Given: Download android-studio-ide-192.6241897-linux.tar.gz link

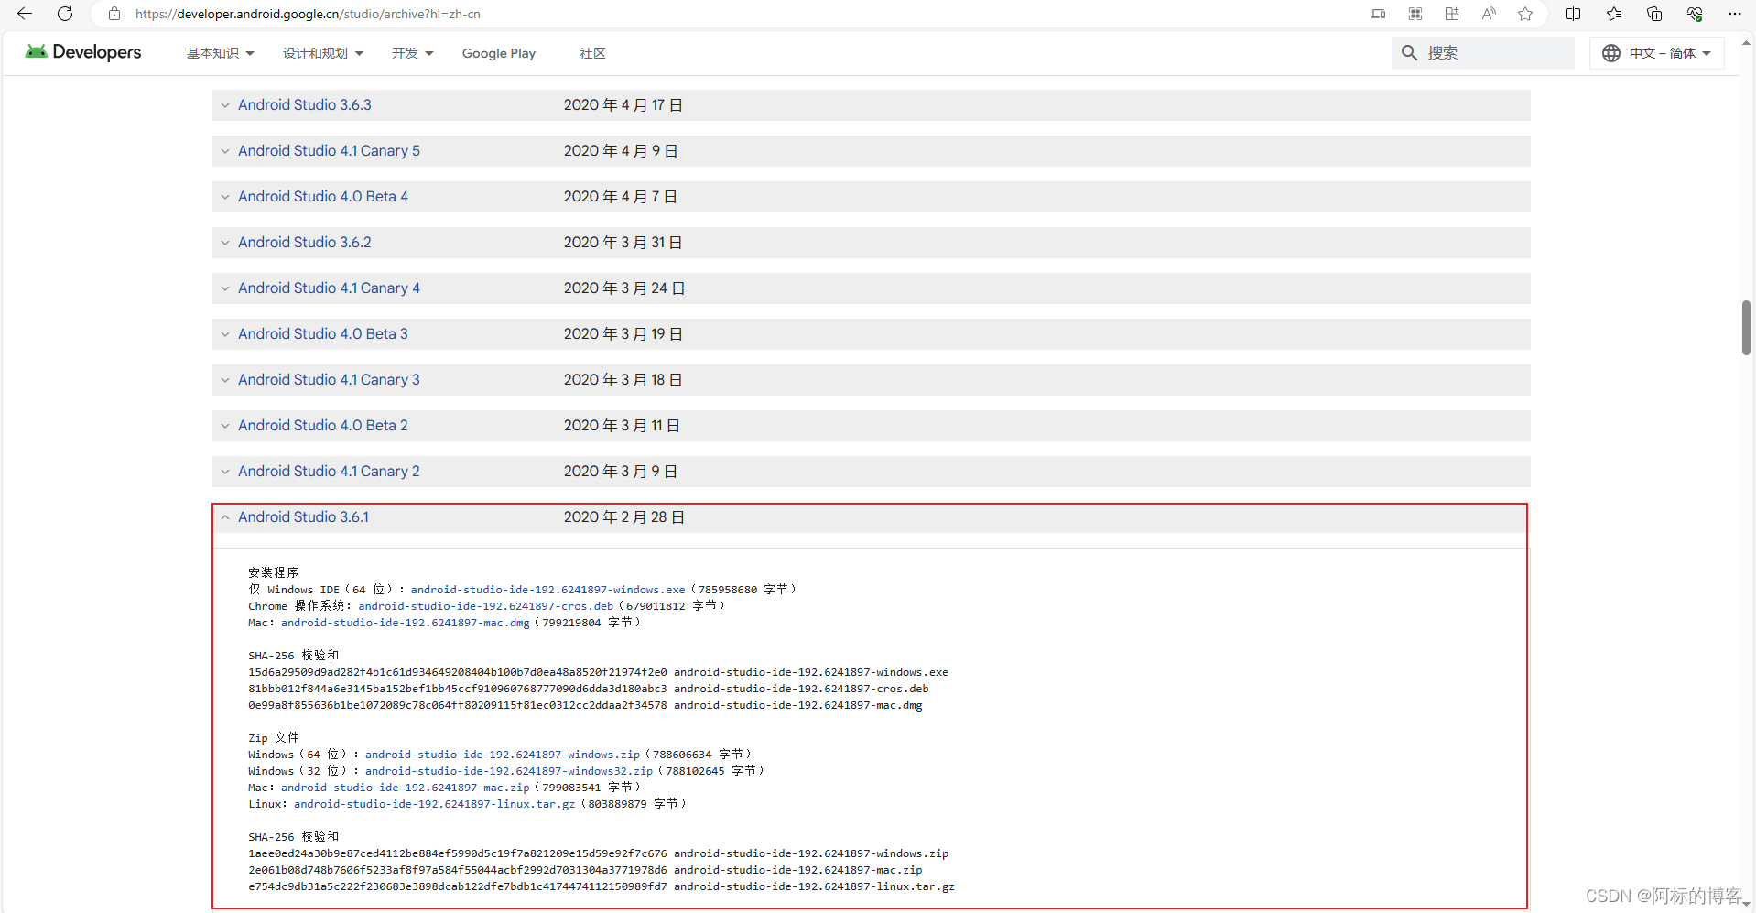Looking at the screenshot, I should [434, 804].
